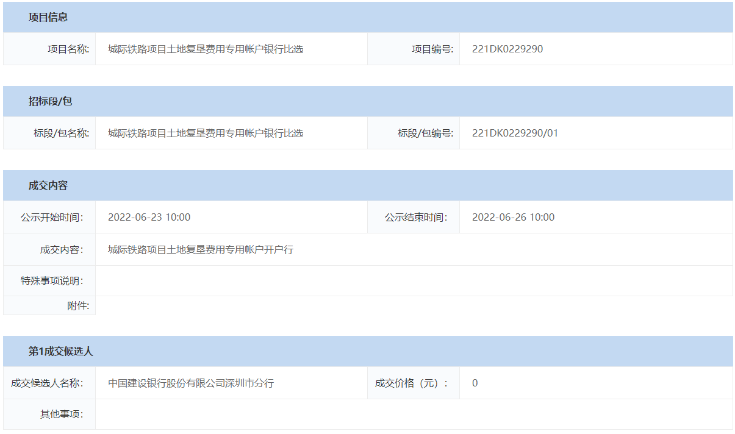Select the candidate 中国建设银行股份有限公司深圳市分行
The height and width of the screenshot is (434, 735).
tap(191, 383)
